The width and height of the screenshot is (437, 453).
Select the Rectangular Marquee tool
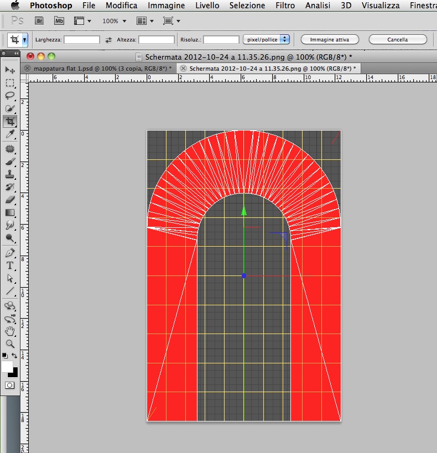pos(10,83)
